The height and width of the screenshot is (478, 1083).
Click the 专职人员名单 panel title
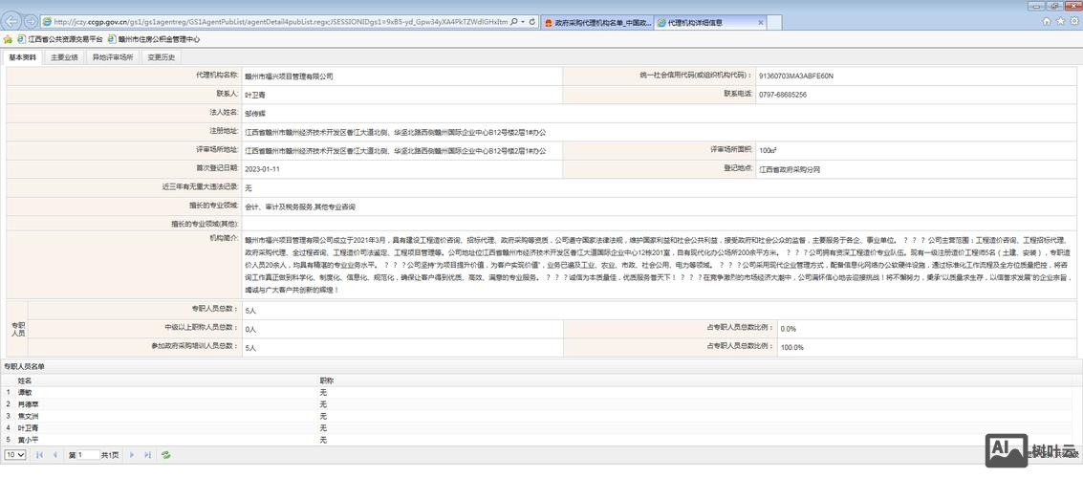coord(24,366)
